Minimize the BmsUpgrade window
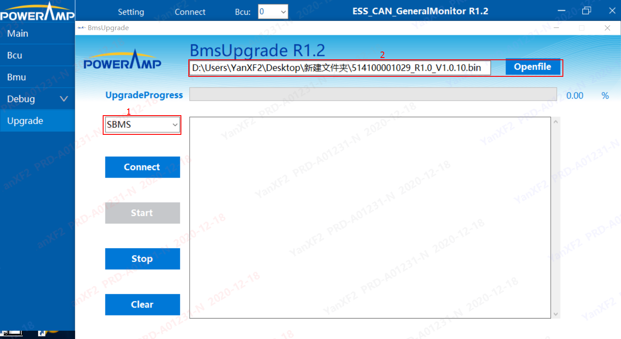The width and height of the screenshot is (621, 339). coord(556,28)
